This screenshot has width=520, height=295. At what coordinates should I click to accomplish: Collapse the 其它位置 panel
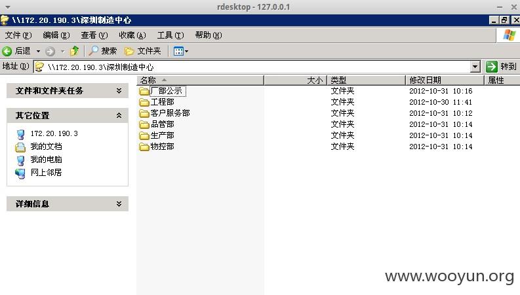click(119, 115)
